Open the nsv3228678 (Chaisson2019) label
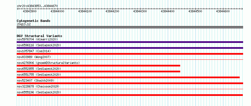Viewport: 251px width, 106px height. pos(38,86)
